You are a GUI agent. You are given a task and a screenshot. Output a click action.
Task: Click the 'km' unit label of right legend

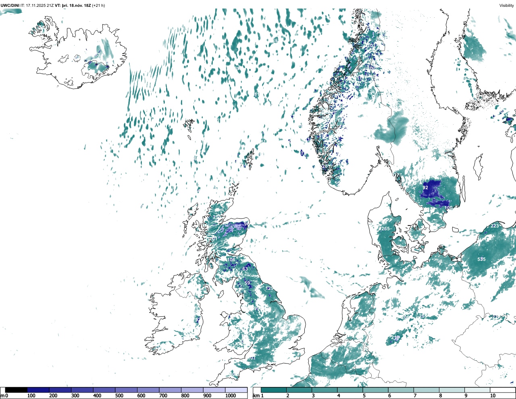click(256, 396)
